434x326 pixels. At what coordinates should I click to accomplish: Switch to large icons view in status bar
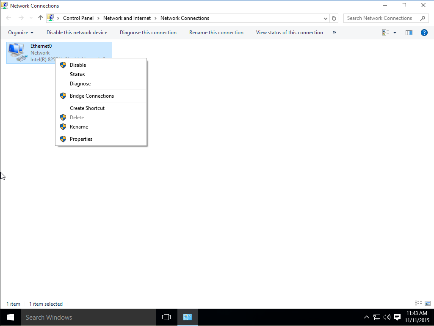(427, 304)
